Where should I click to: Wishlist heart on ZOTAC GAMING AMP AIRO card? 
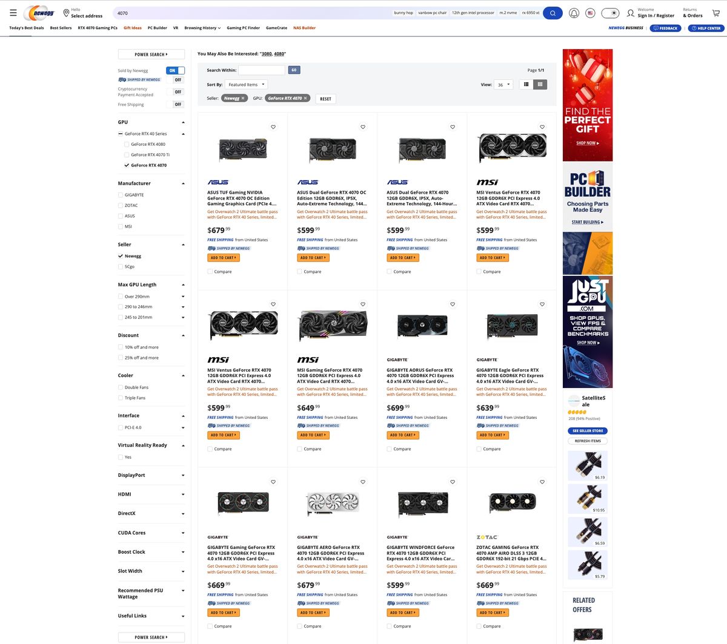542,482
